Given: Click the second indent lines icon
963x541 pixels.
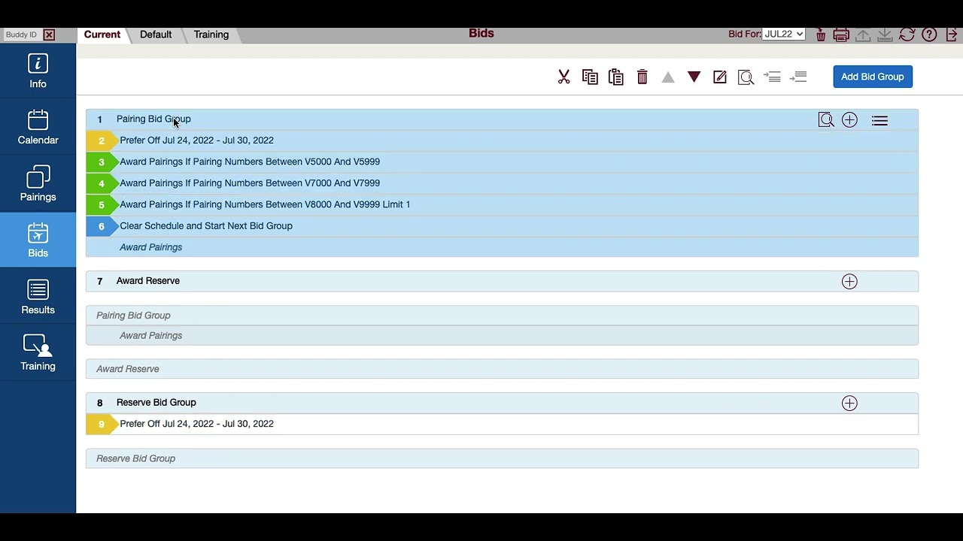Looking at the screenshot, I should [798, 77].
